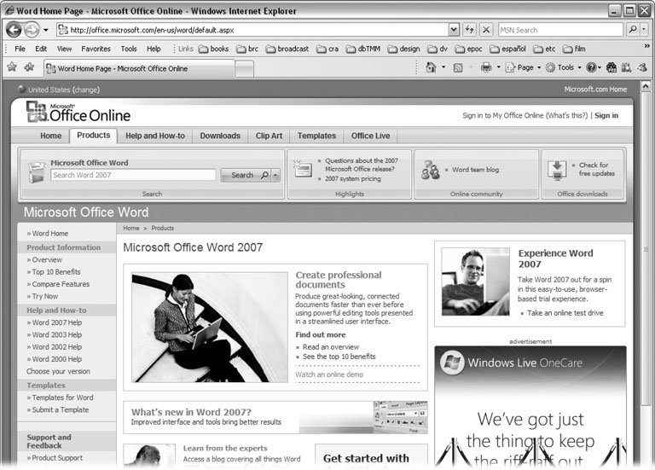This screenshot has width=655, height=470.
Task: Open the recent pages dropdown arrow
Action: (46, 30)
